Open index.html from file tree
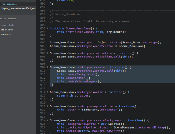The height and width of the screenshot is (134, 175). tap(7, 30)
